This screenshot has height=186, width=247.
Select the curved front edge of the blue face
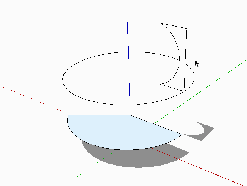click(115, 149)
